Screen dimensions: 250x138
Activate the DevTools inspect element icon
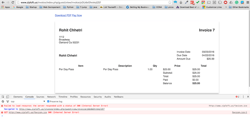[x=3, y=97]
